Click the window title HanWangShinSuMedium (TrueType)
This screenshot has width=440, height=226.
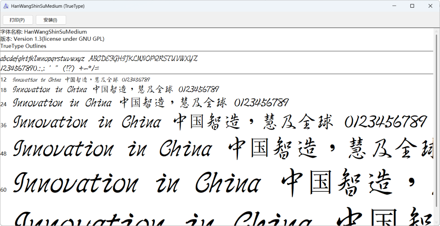click(x=48, y=6)
